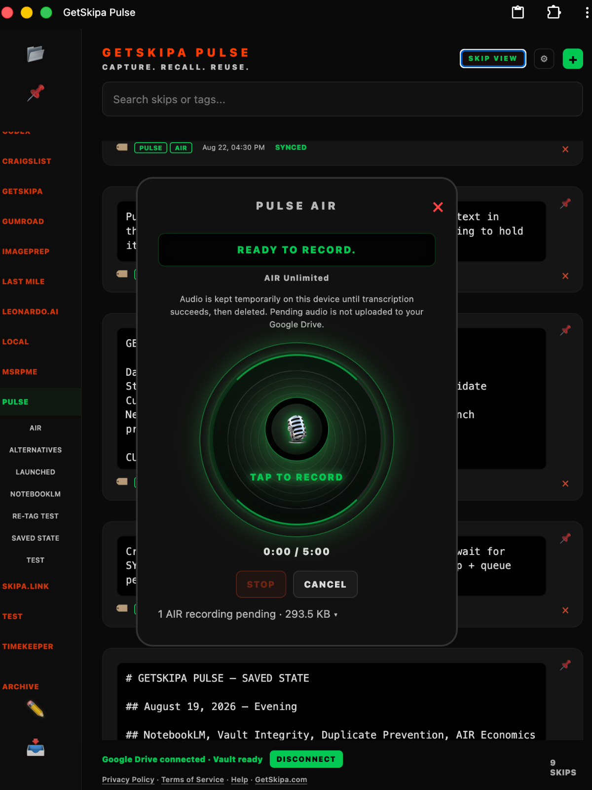Select GetSkipa tag in sidebar
Viewport: 592px width, 790px height.
point(22,191)
